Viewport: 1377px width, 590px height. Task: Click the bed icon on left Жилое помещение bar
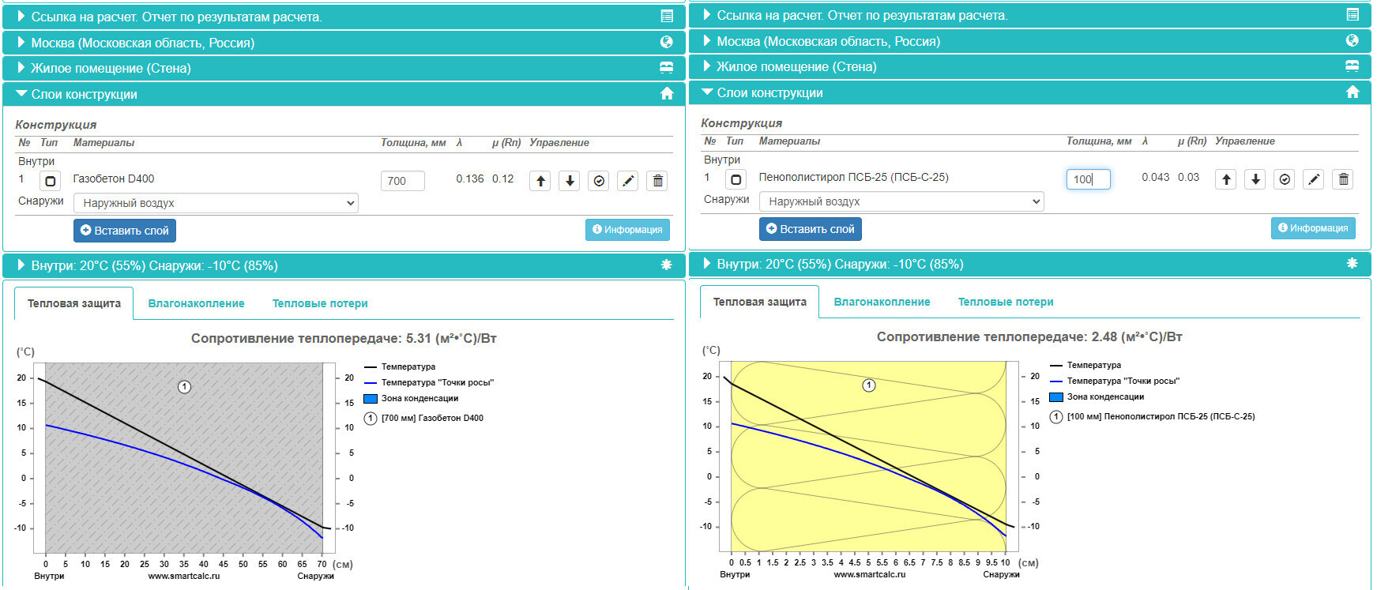[667, 68]
